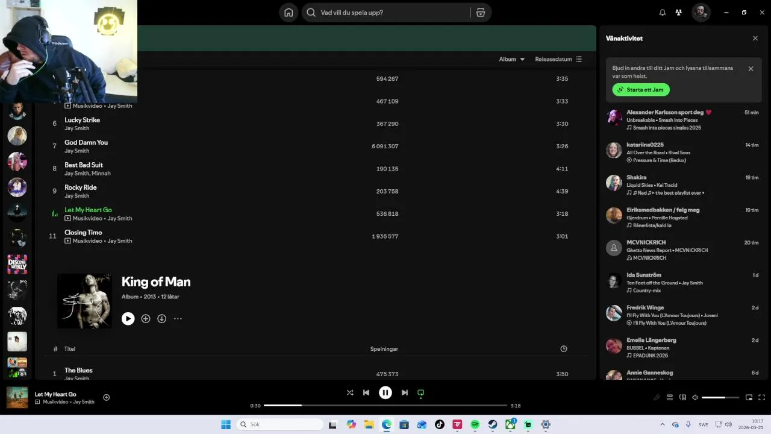Open Connect to a device
The width and height of the screenshot is (771, 434).
pyautogui.click(x=683, y=397)
